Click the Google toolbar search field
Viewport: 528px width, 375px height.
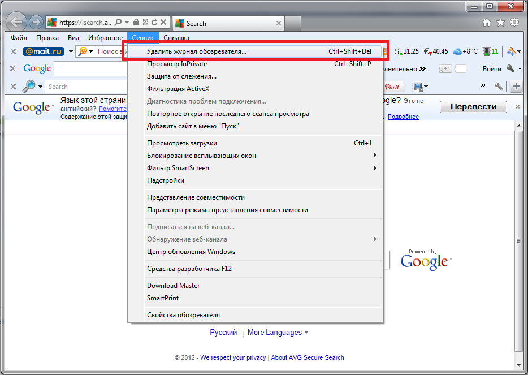[x=90, y=69]
